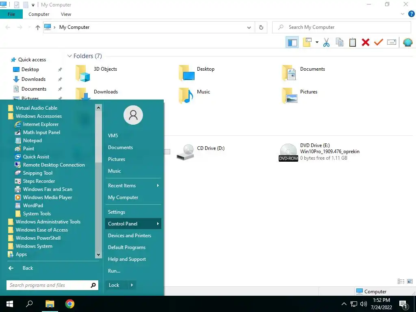The image size is (416, 312).
Task: Open Pictures from start menu right column
Action: [x=117, y=159]
